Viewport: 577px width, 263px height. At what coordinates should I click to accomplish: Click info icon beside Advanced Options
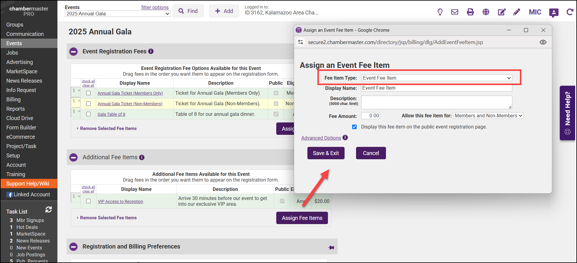(x=345, y=138)
